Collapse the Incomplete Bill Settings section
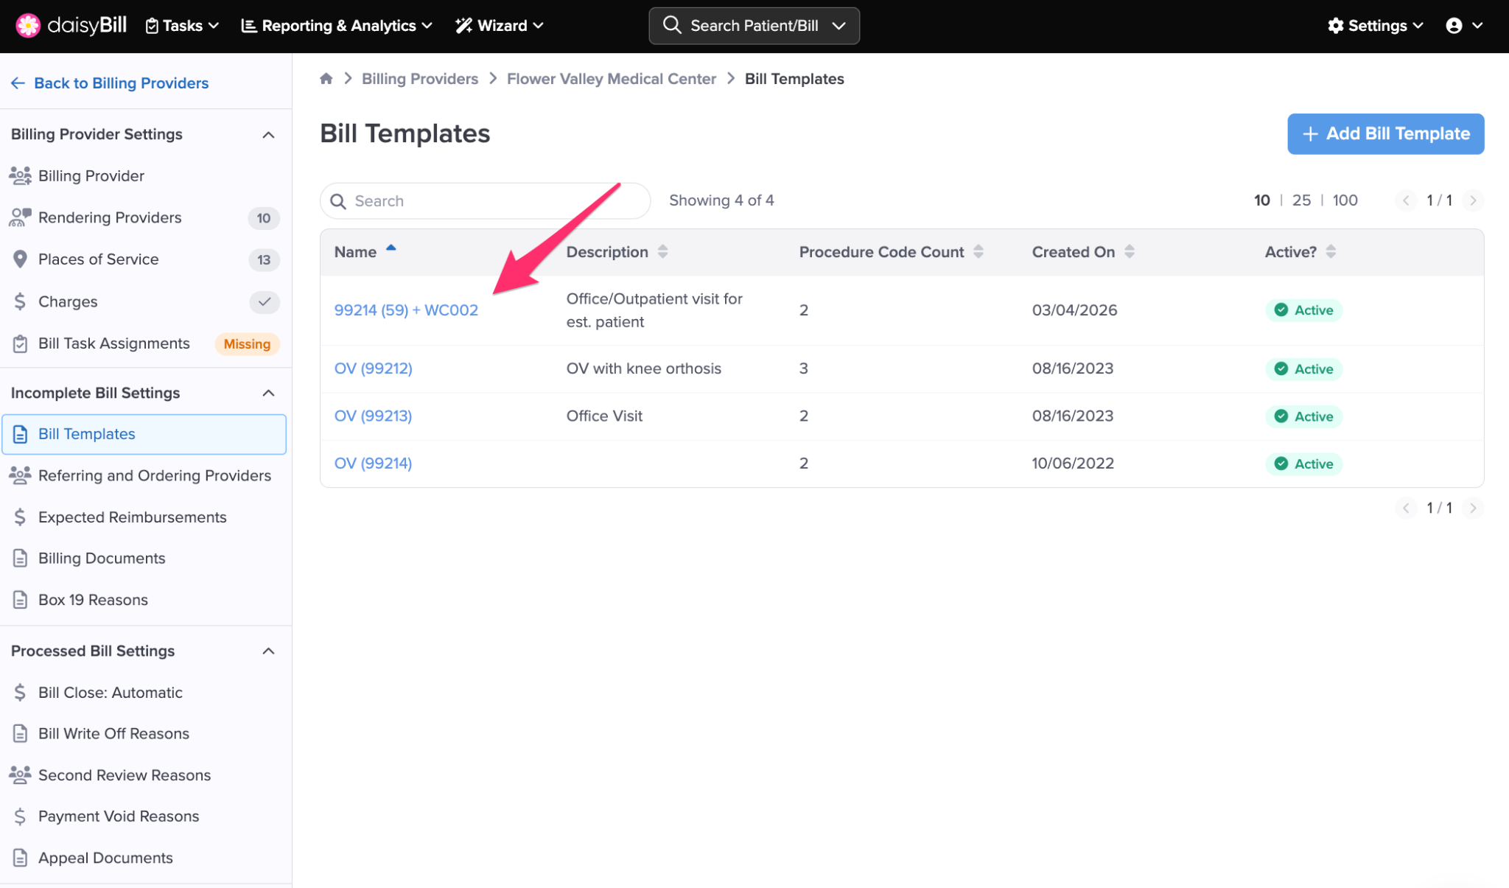 (x=268, y=394)
